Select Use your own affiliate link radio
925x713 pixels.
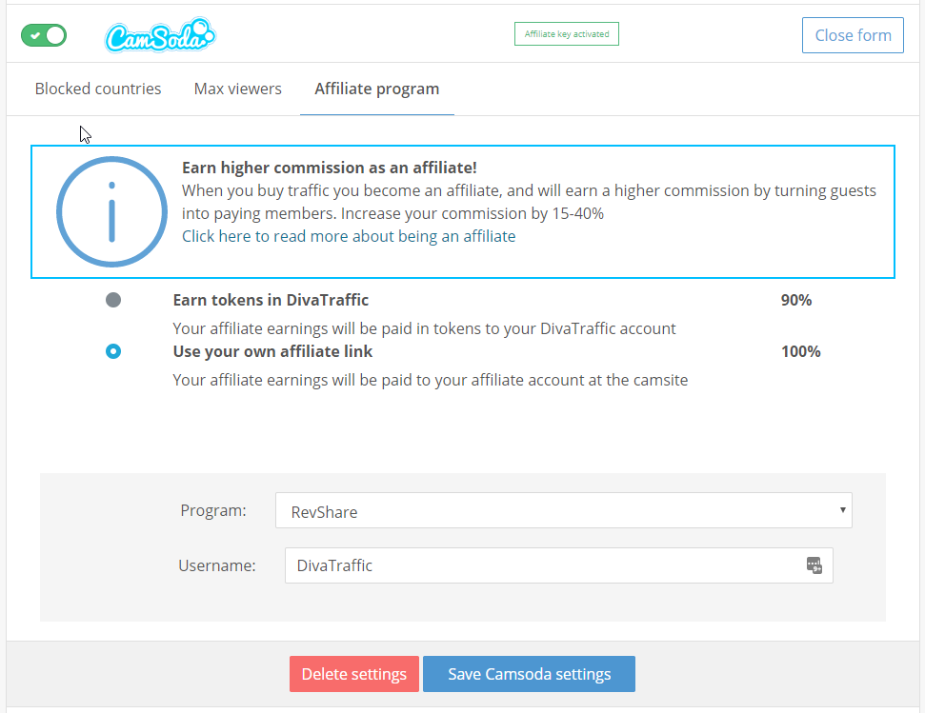coord(113,352)
